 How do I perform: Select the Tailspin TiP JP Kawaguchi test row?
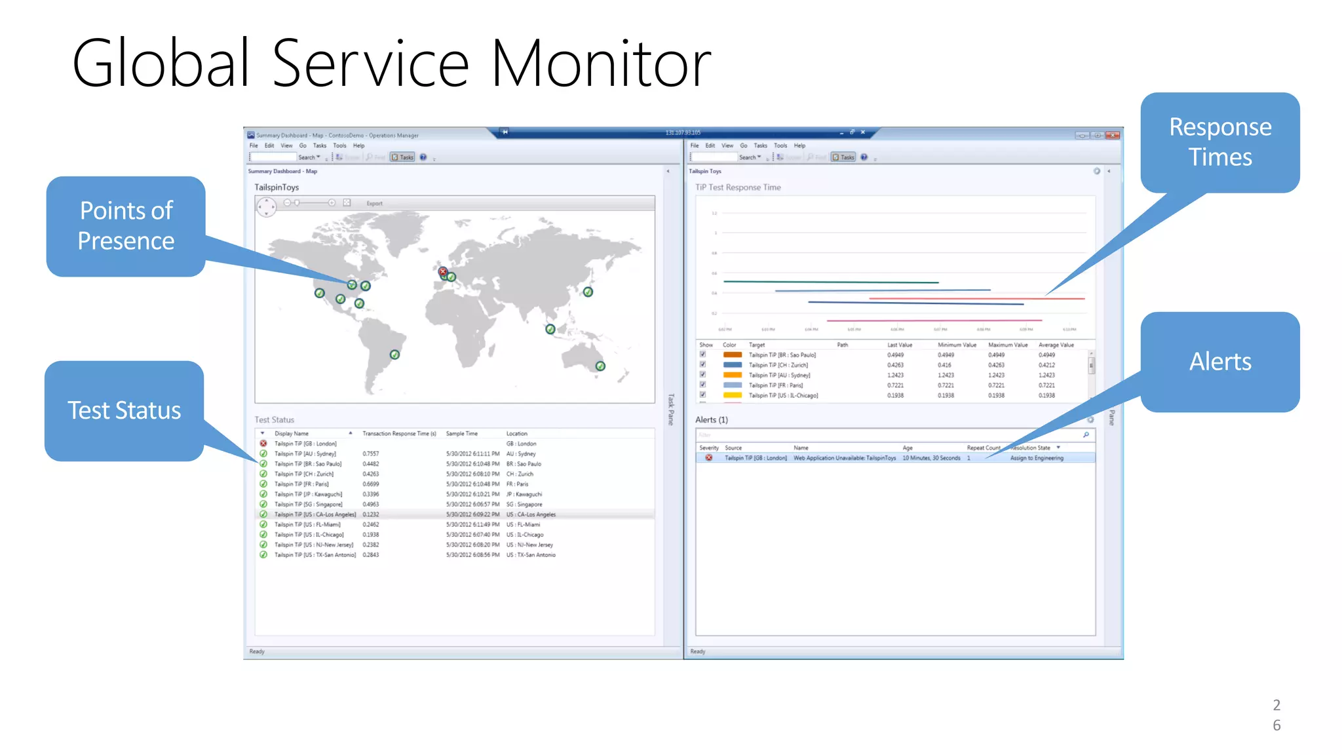455,494
